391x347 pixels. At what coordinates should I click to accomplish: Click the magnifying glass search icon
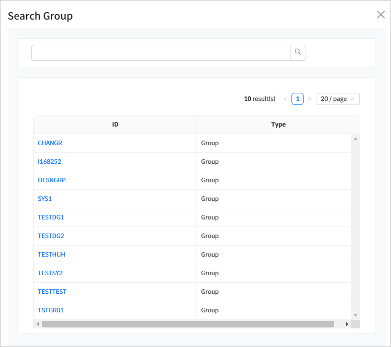point(298,52)
